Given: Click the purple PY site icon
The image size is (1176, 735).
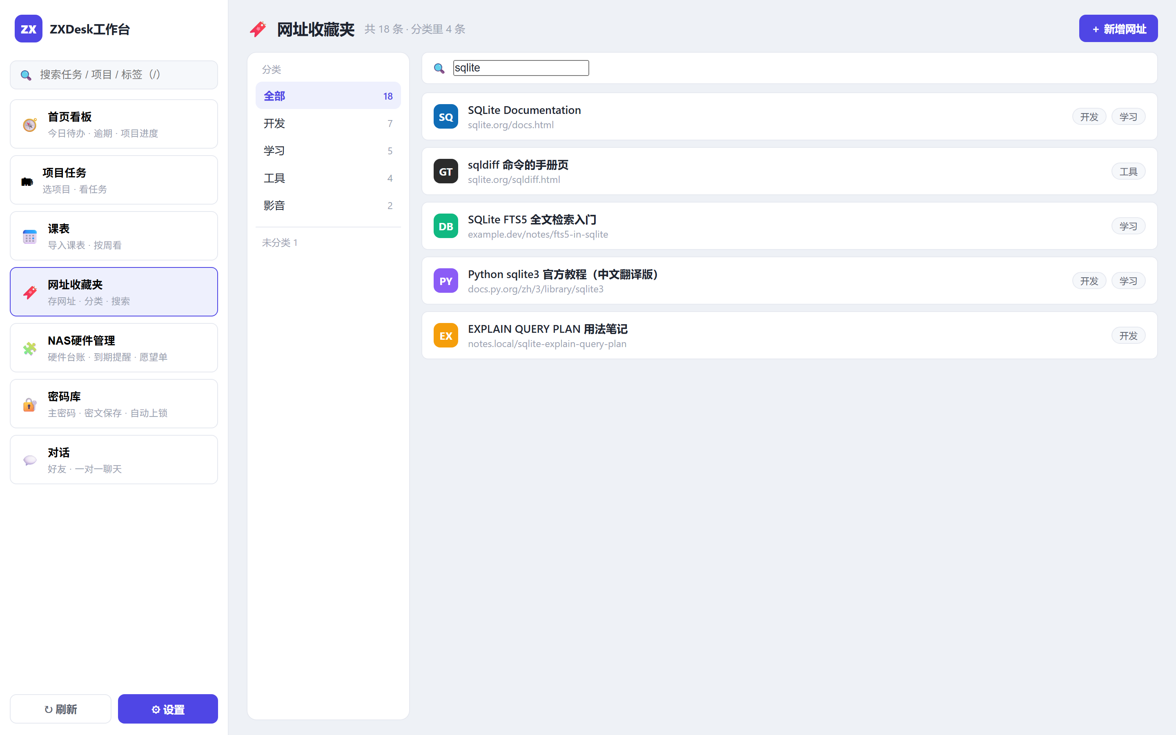Looking at the screenshot, I should click(445, 281).
